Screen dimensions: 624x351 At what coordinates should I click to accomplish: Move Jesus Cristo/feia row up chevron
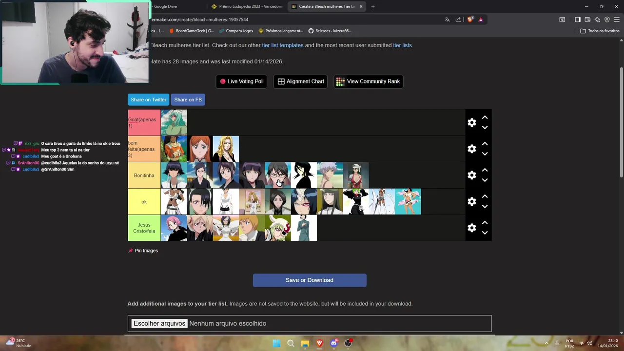pos(485,223)
